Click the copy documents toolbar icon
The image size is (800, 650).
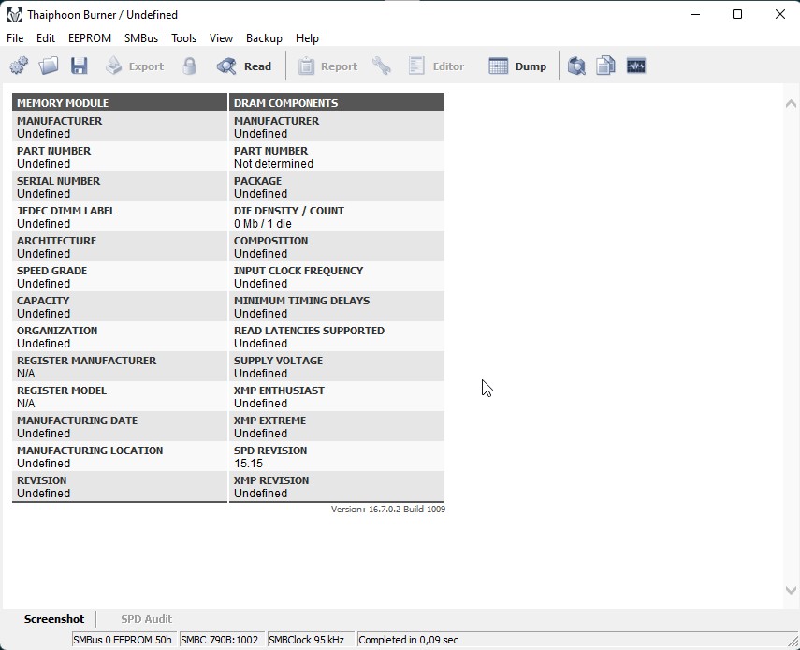click(605, 66)
